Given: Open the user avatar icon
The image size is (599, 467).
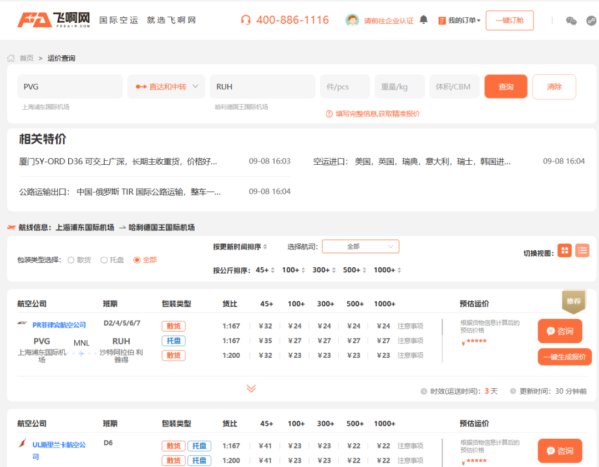Looking at the screenshot, I should point(352,21).
